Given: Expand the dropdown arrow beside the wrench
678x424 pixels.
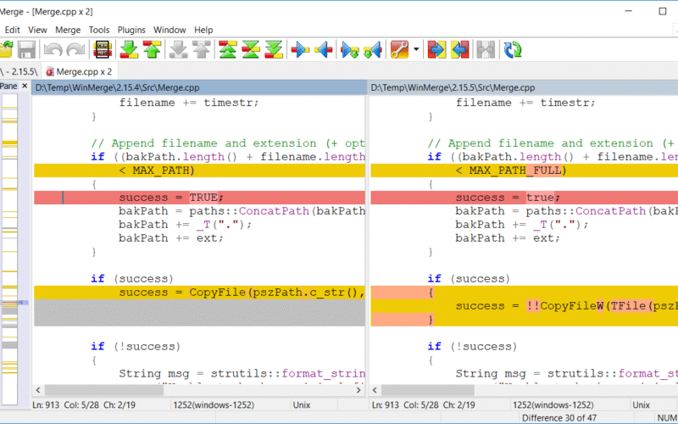Looking at the screenshot, I should tap(416, 50).
